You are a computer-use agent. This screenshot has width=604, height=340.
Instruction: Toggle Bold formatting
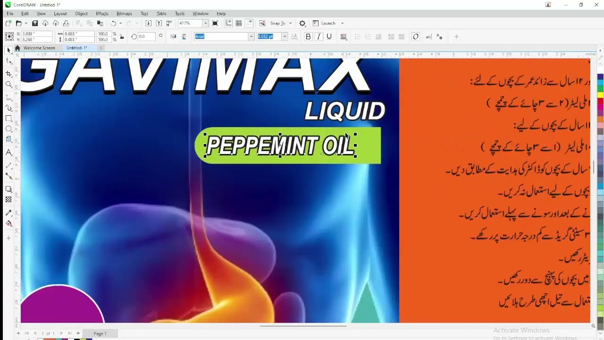pos(308,36)
